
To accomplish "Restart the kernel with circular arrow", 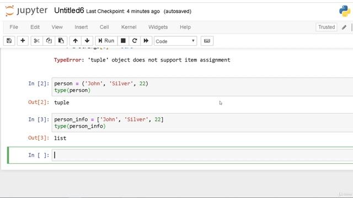I will pos(135,41).
